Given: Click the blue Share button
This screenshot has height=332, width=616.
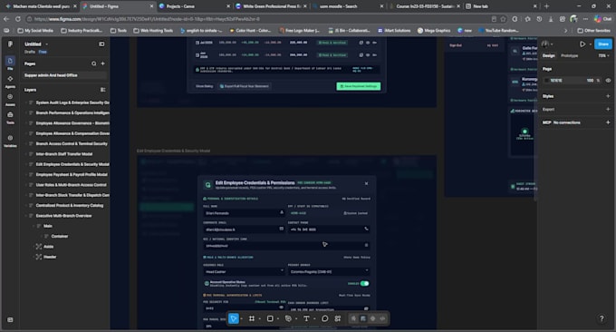Looking at the screenshot, I should pos(603,44).
